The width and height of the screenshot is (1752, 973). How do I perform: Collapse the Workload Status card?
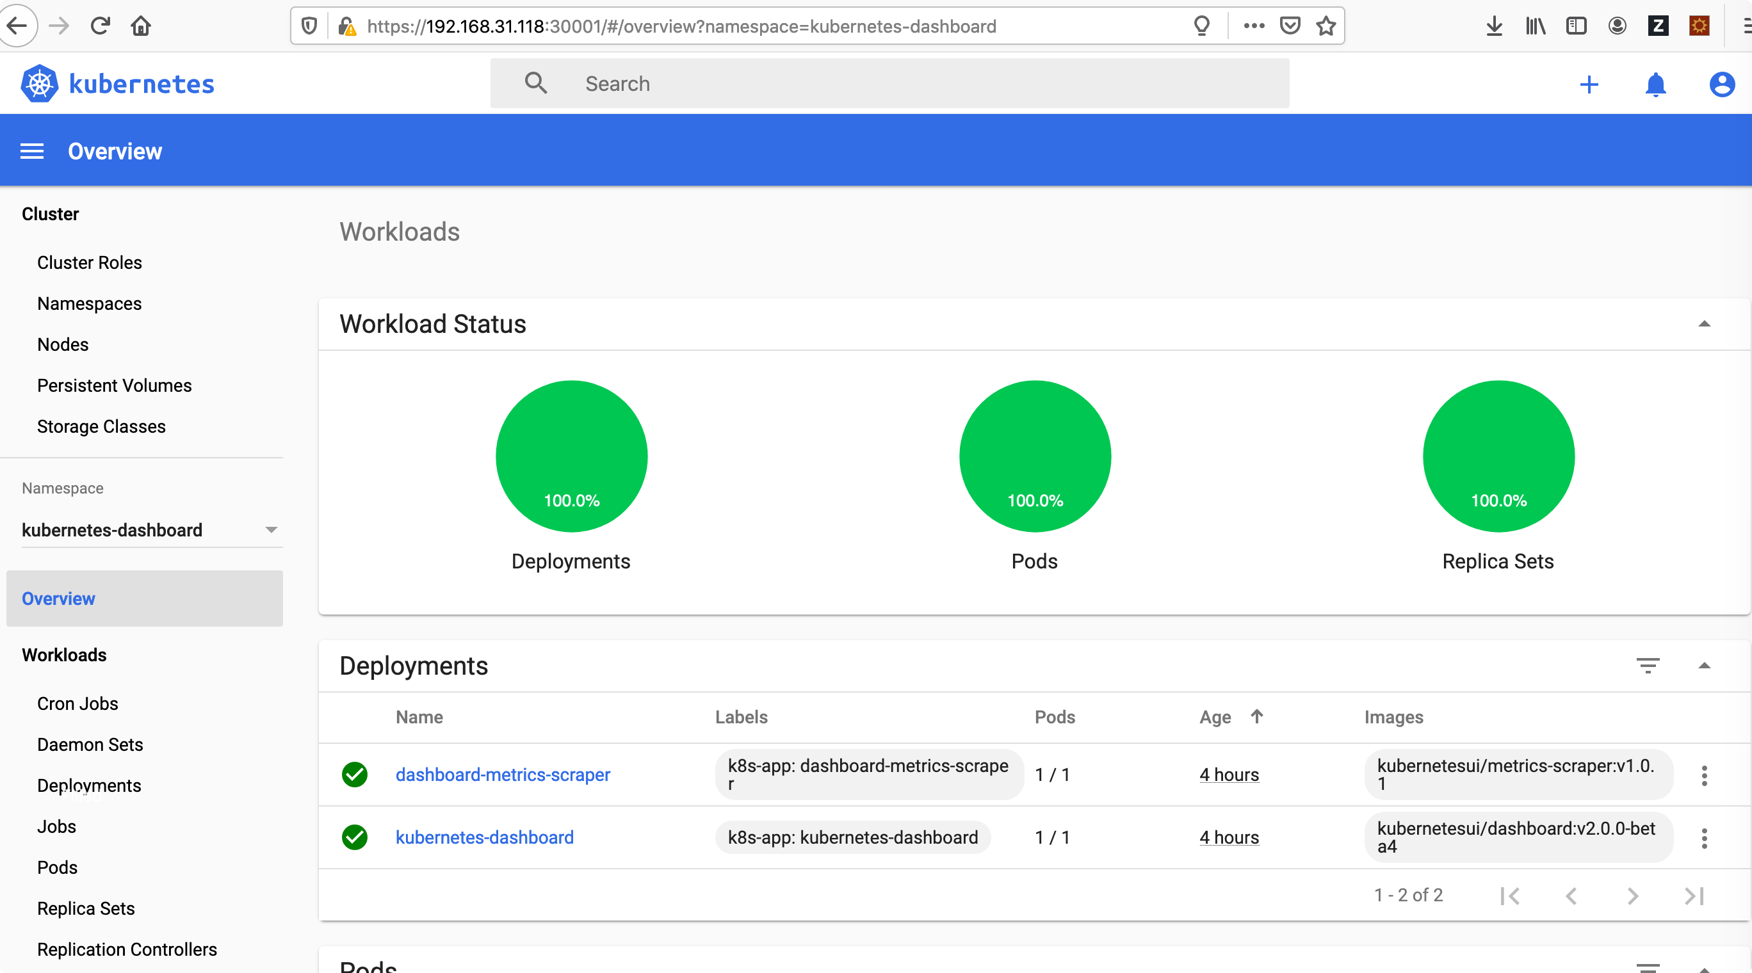pos(1704,324)
